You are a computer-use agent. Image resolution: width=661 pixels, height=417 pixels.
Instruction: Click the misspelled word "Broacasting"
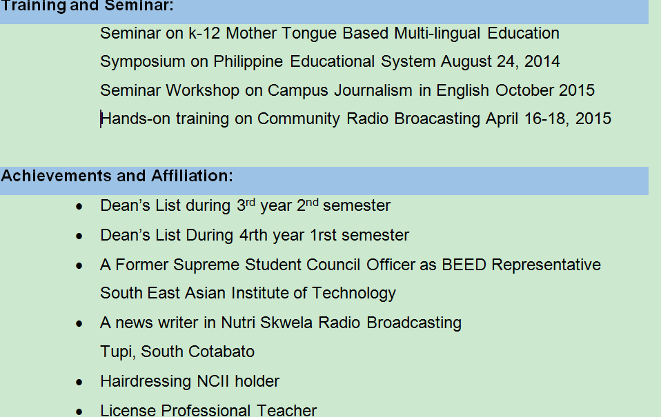(437, 119)
